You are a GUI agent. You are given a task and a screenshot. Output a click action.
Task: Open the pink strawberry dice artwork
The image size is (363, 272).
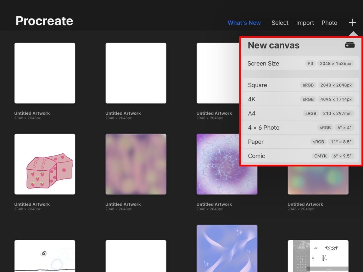[x=45, y=164]
